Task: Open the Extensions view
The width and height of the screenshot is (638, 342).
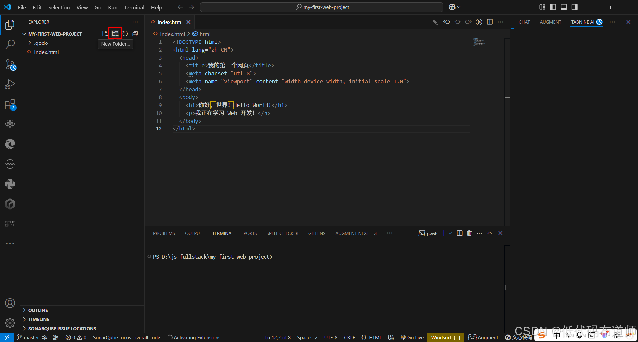Action: (10, 105)
